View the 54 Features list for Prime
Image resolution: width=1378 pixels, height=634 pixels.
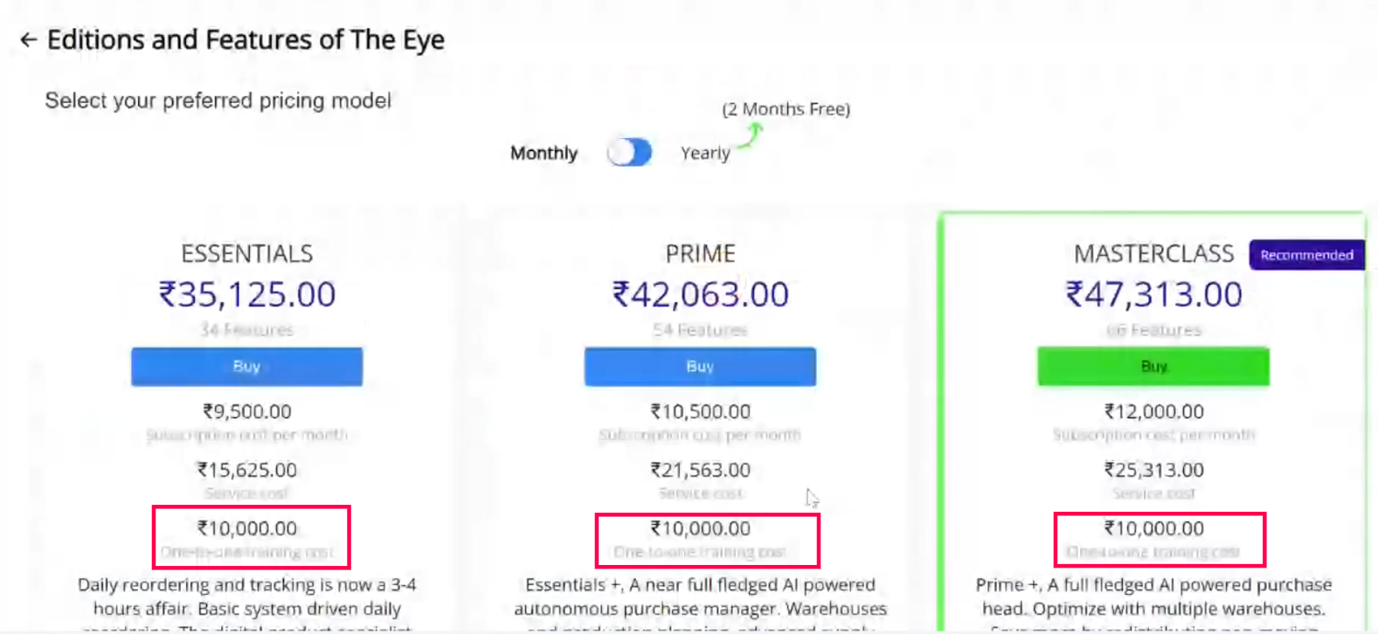click(x=700, y=330)
